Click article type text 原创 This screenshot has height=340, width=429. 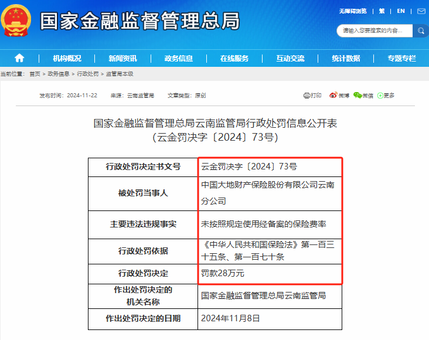[x=200, y=96]
